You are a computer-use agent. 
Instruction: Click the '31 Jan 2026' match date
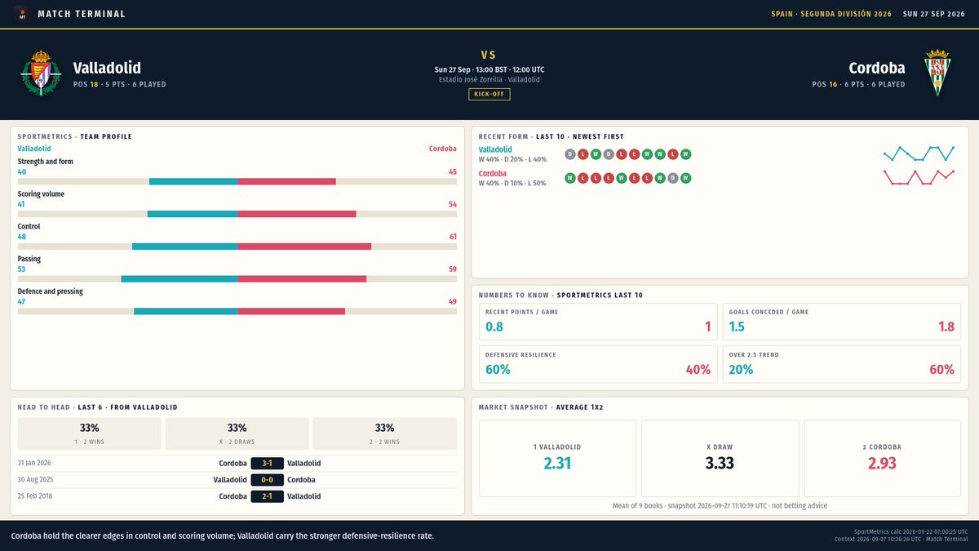click(36, 463)
